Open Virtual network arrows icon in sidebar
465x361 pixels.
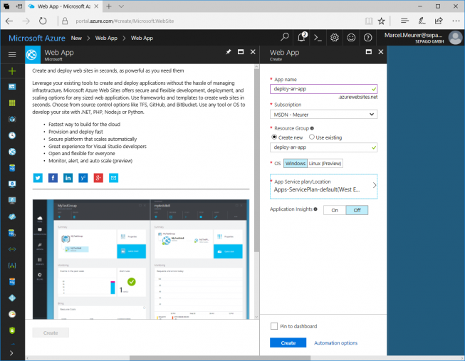(12, 249)
